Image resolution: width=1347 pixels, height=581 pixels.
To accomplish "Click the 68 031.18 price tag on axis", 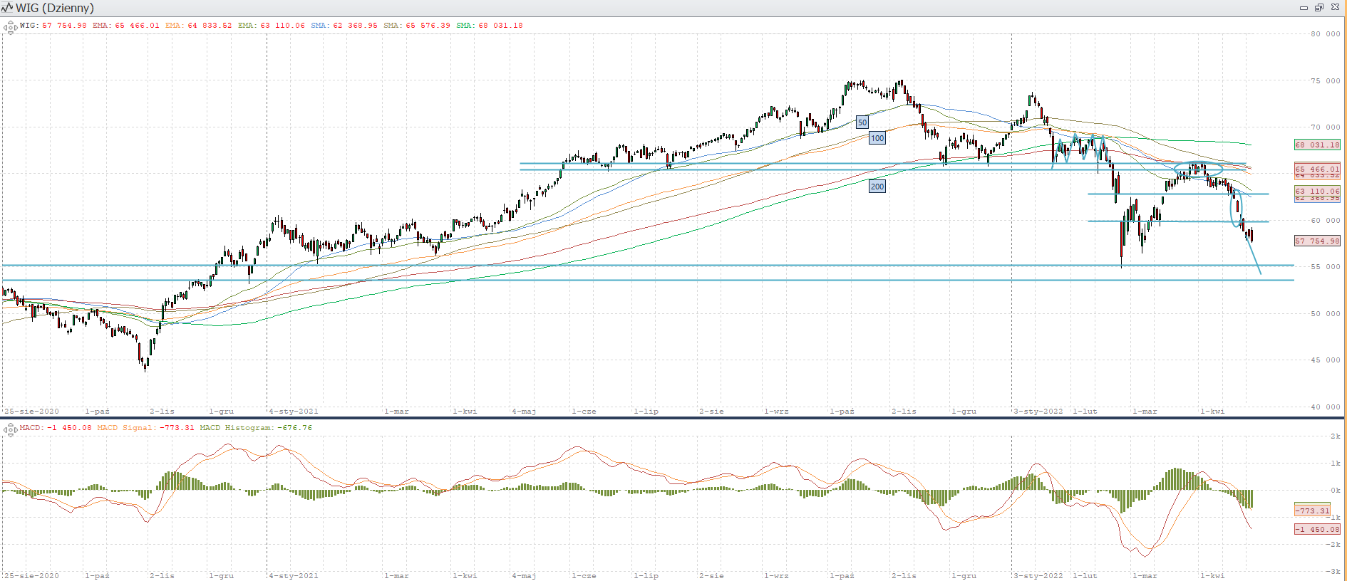I will coord(1317,145).
